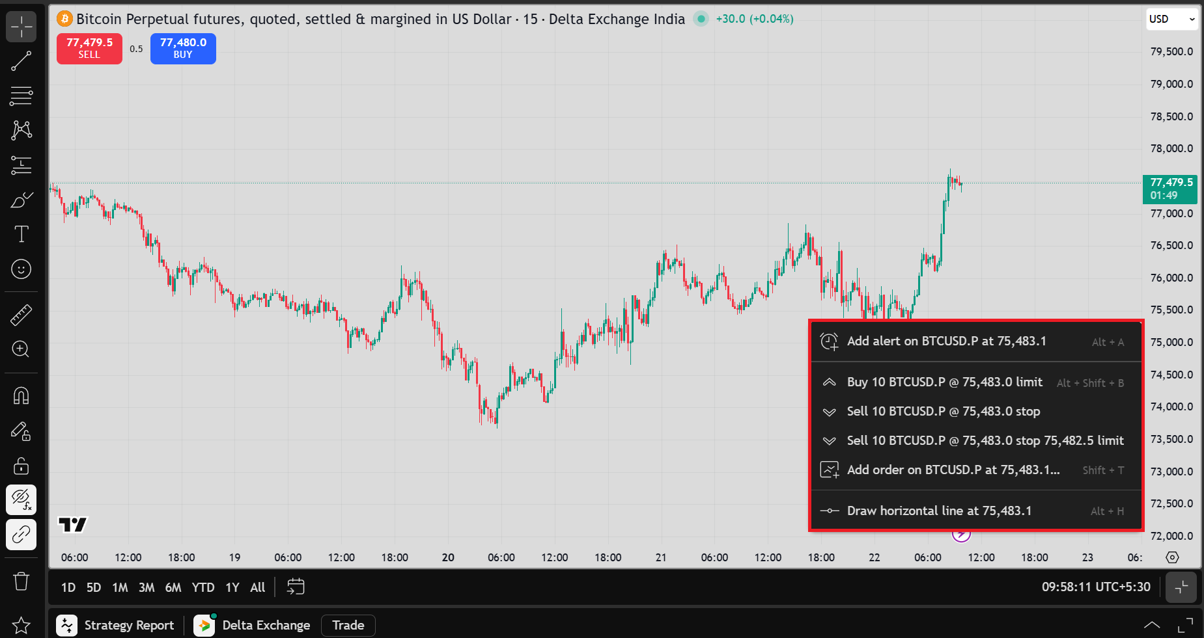
Task: Click the red 77,479.5 SELL button
Action: [x=89, y=48]
